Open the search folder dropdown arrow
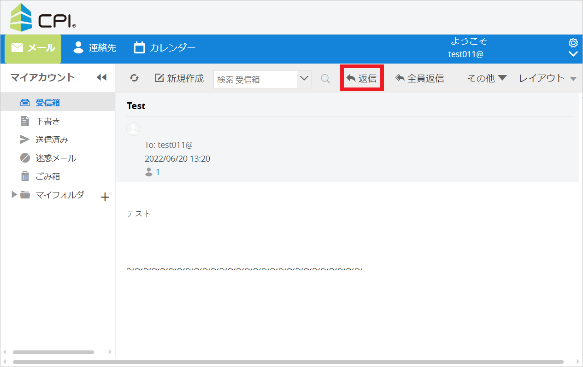 304,79
